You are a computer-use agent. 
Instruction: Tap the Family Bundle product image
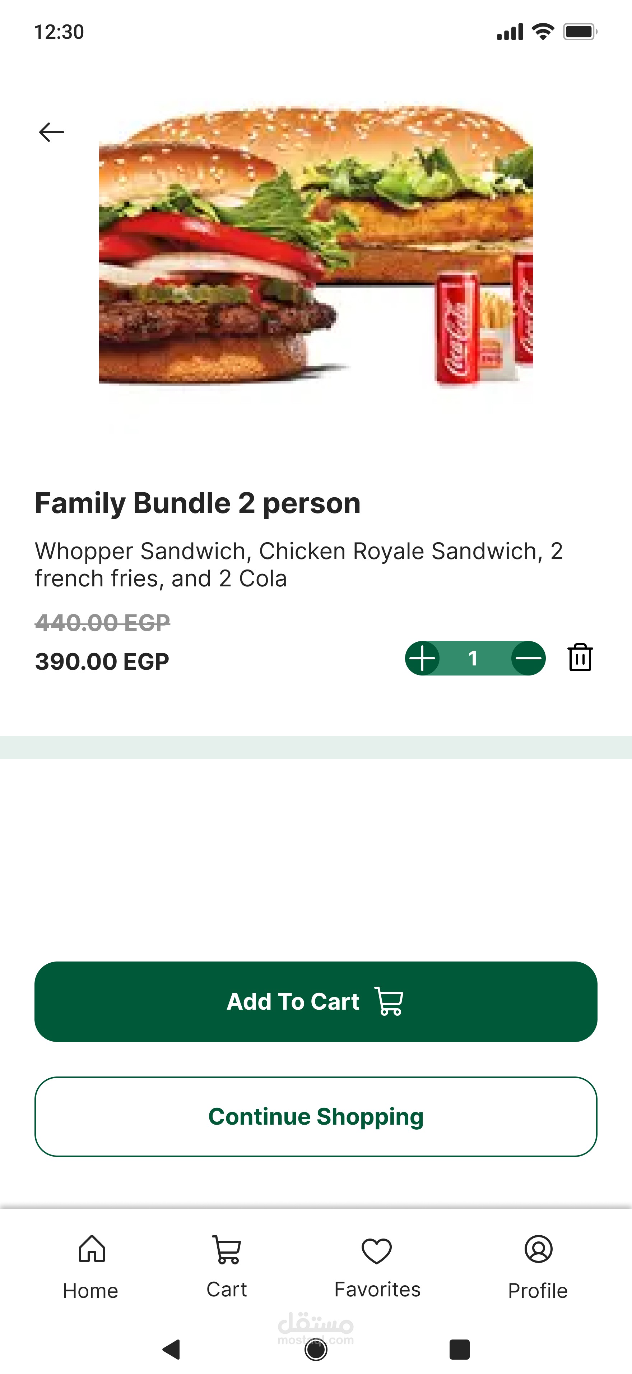click(x=316, y=245)
